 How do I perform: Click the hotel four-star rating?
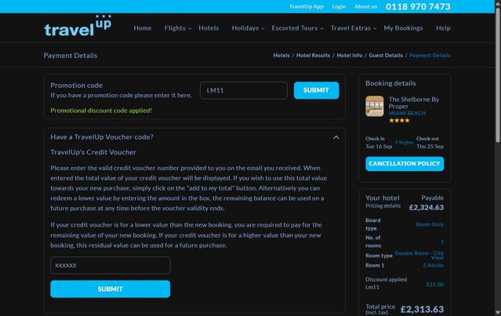pos(399,121)
